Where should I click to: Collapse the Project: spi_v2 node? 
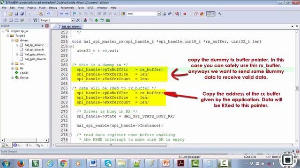point(3,31)
